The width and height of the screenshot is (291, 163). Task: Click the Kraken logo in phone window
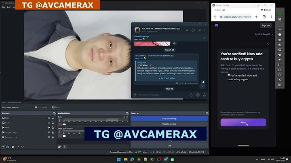pyautogui.click(x=216, y=25)
